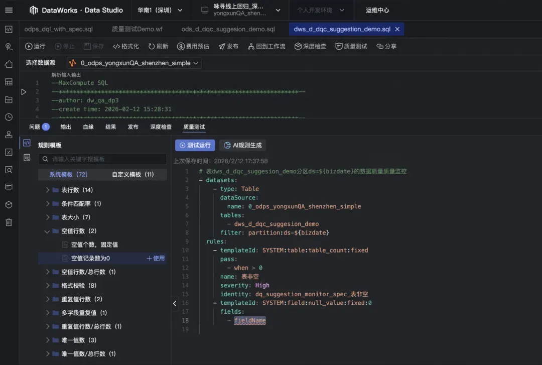Open the 输出 tab
Image resolution: width=542 pixels, height=365 pixels.
point(66,127)
